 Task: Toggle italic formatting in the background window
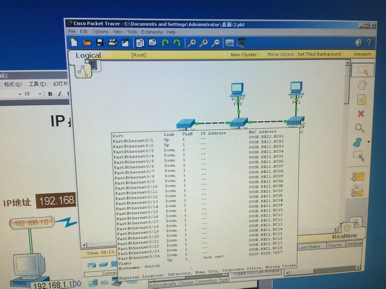click(59, 94)
